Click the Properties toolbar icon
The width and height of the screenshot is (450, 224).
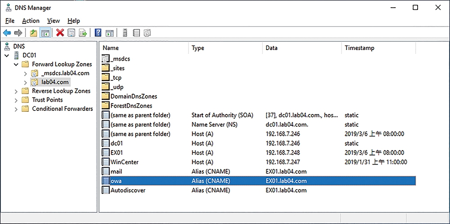pyautogui.click(x=71, y=33)
